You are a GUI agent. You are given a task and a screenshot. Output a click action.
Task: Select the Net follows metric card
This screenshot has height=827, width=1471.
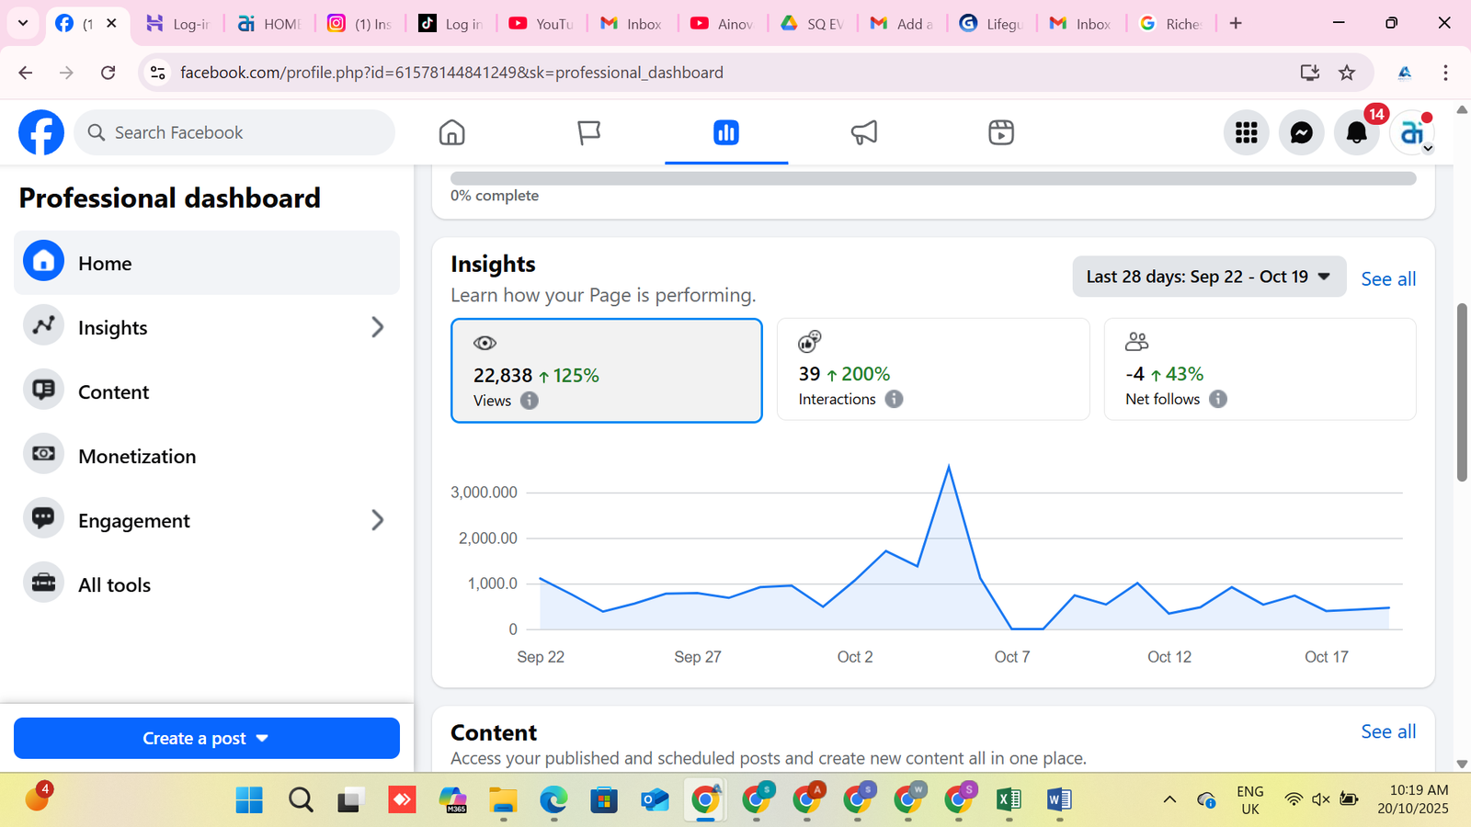pos(1259,369)
